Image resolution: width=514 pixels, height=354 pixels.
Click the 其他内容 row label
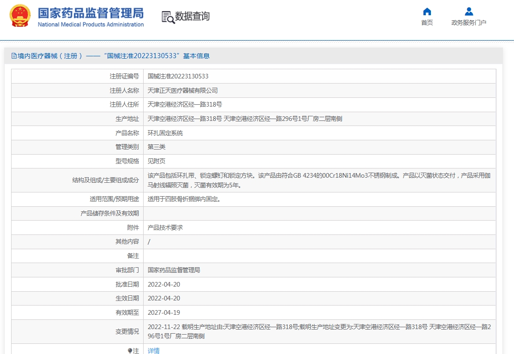coord(127,242)
